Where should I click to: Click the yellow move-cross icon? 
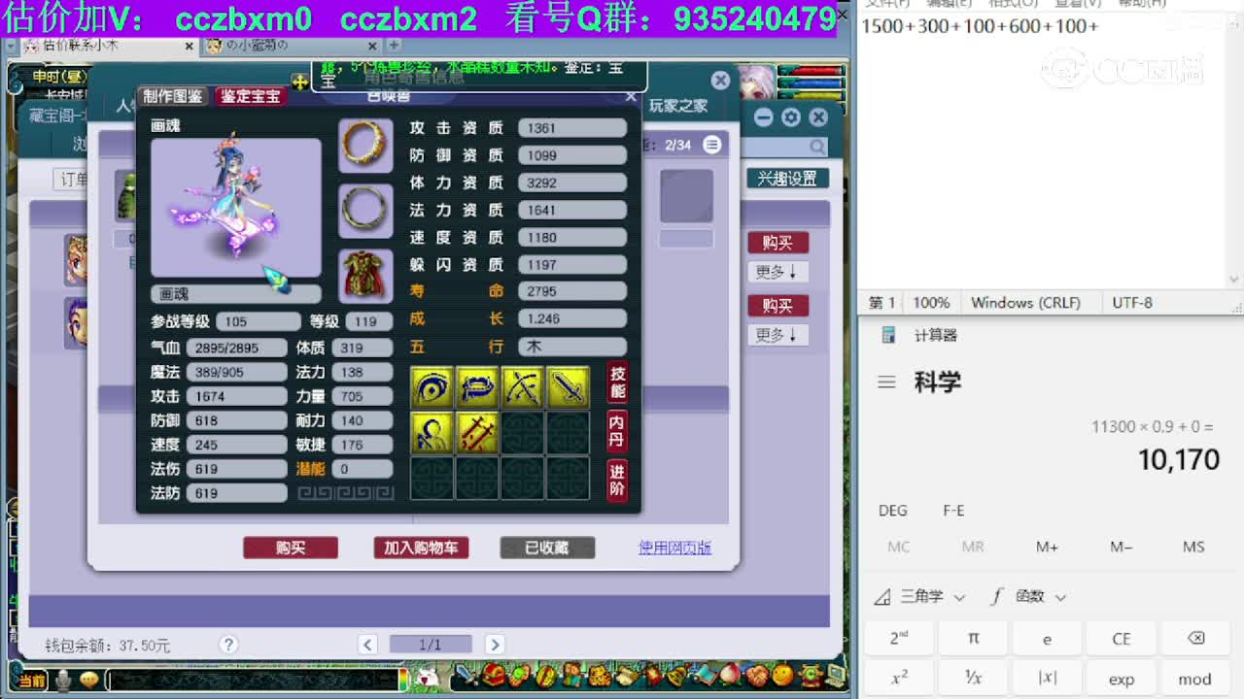300,83
